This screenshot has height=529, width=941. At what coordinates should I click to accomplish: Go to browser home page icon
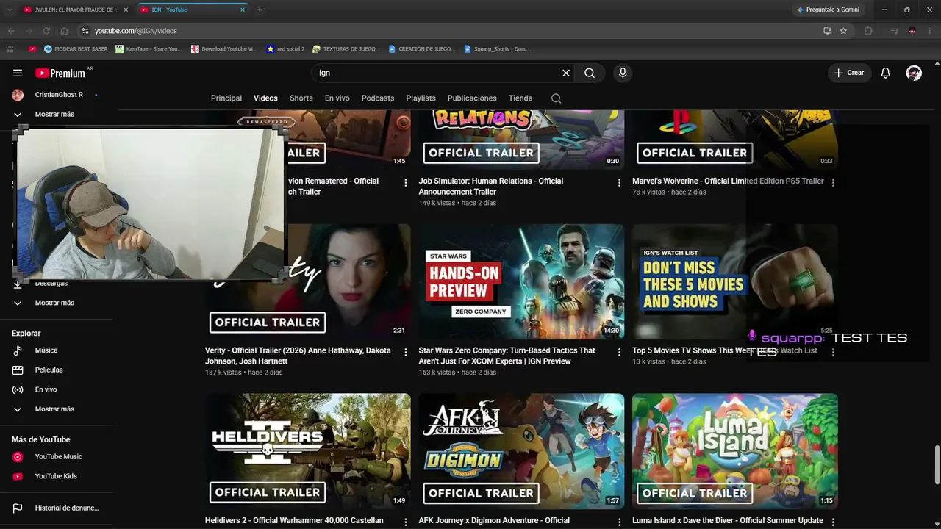[64, 31]
